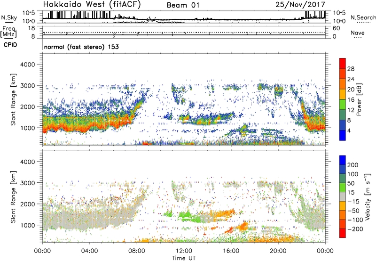Viewport: 376px width, 261px height.
Task: Click the "-200" tick on Velocity color bar
Action: coord(355,229)
